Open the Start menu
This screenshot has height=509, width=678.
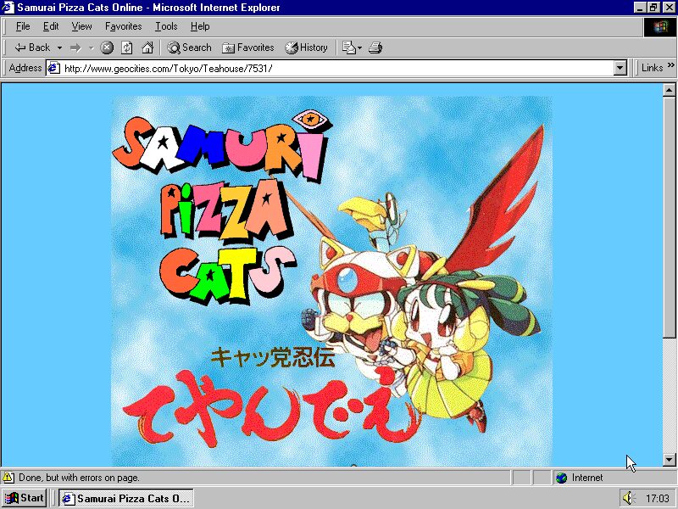coord(25,498)
